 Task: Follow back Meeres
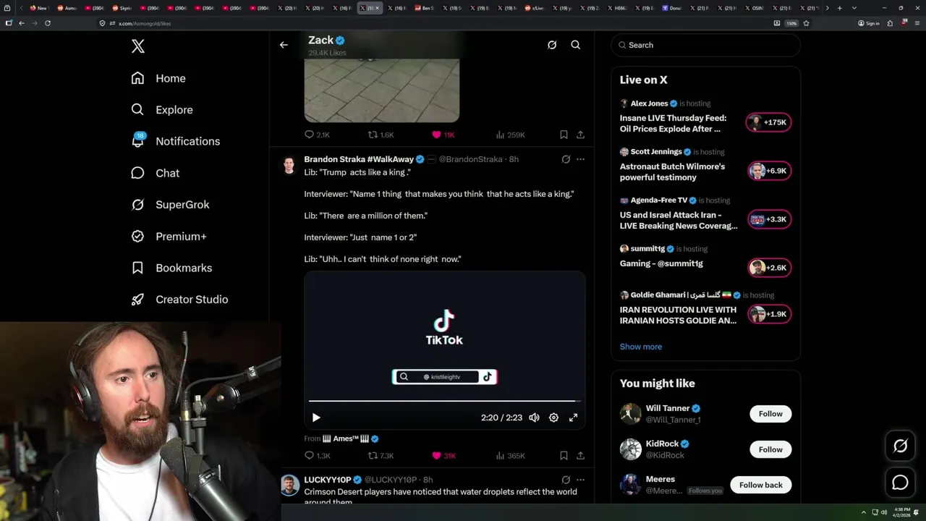coord(760,485)
